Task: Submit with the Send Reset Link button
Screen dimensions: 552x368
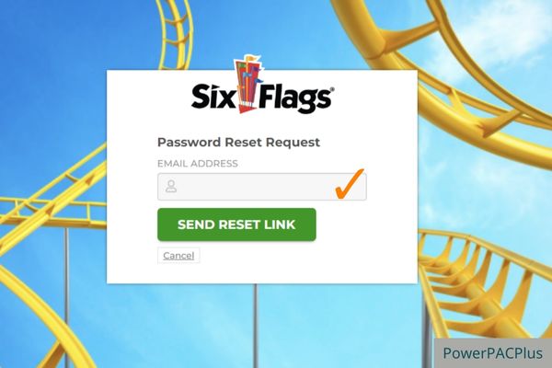Action: 236,224
